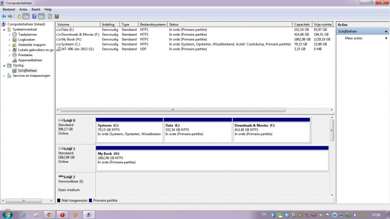Collapse the Opslag tree node
Screen dimensions: 390x219
tap(4, 66)
